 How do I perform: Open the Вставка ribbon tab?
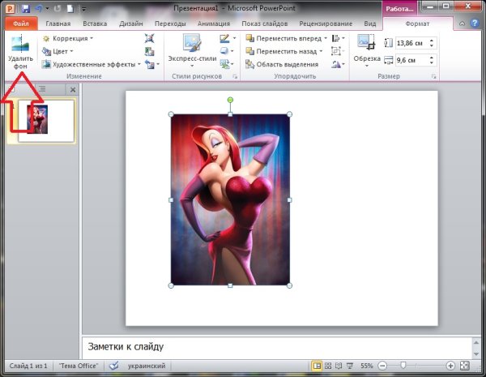pyautogui.click(x=93, y=24)
